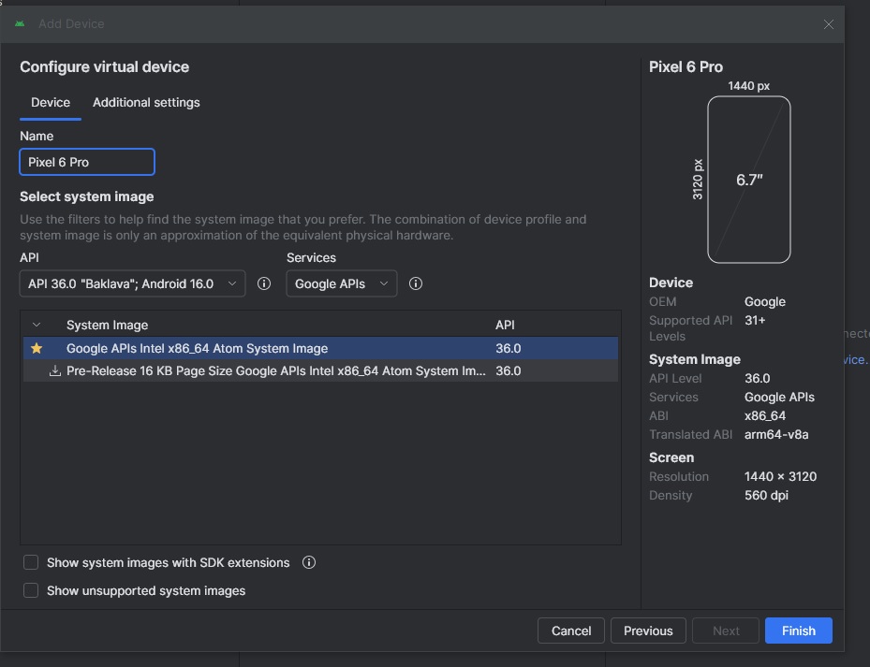Collapse the System Image table chevron

pos(37,326)
